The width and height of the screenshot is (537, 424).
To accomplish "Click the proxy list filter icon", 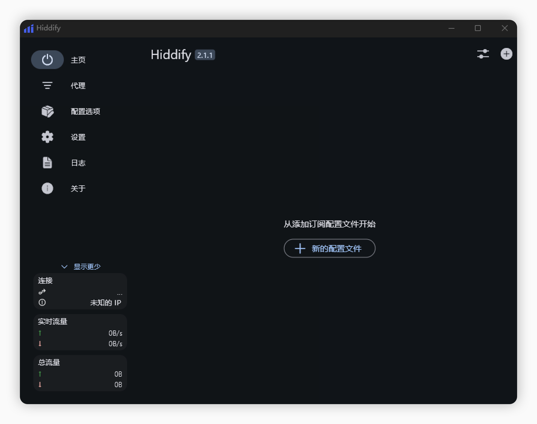I will pos(47,85).
